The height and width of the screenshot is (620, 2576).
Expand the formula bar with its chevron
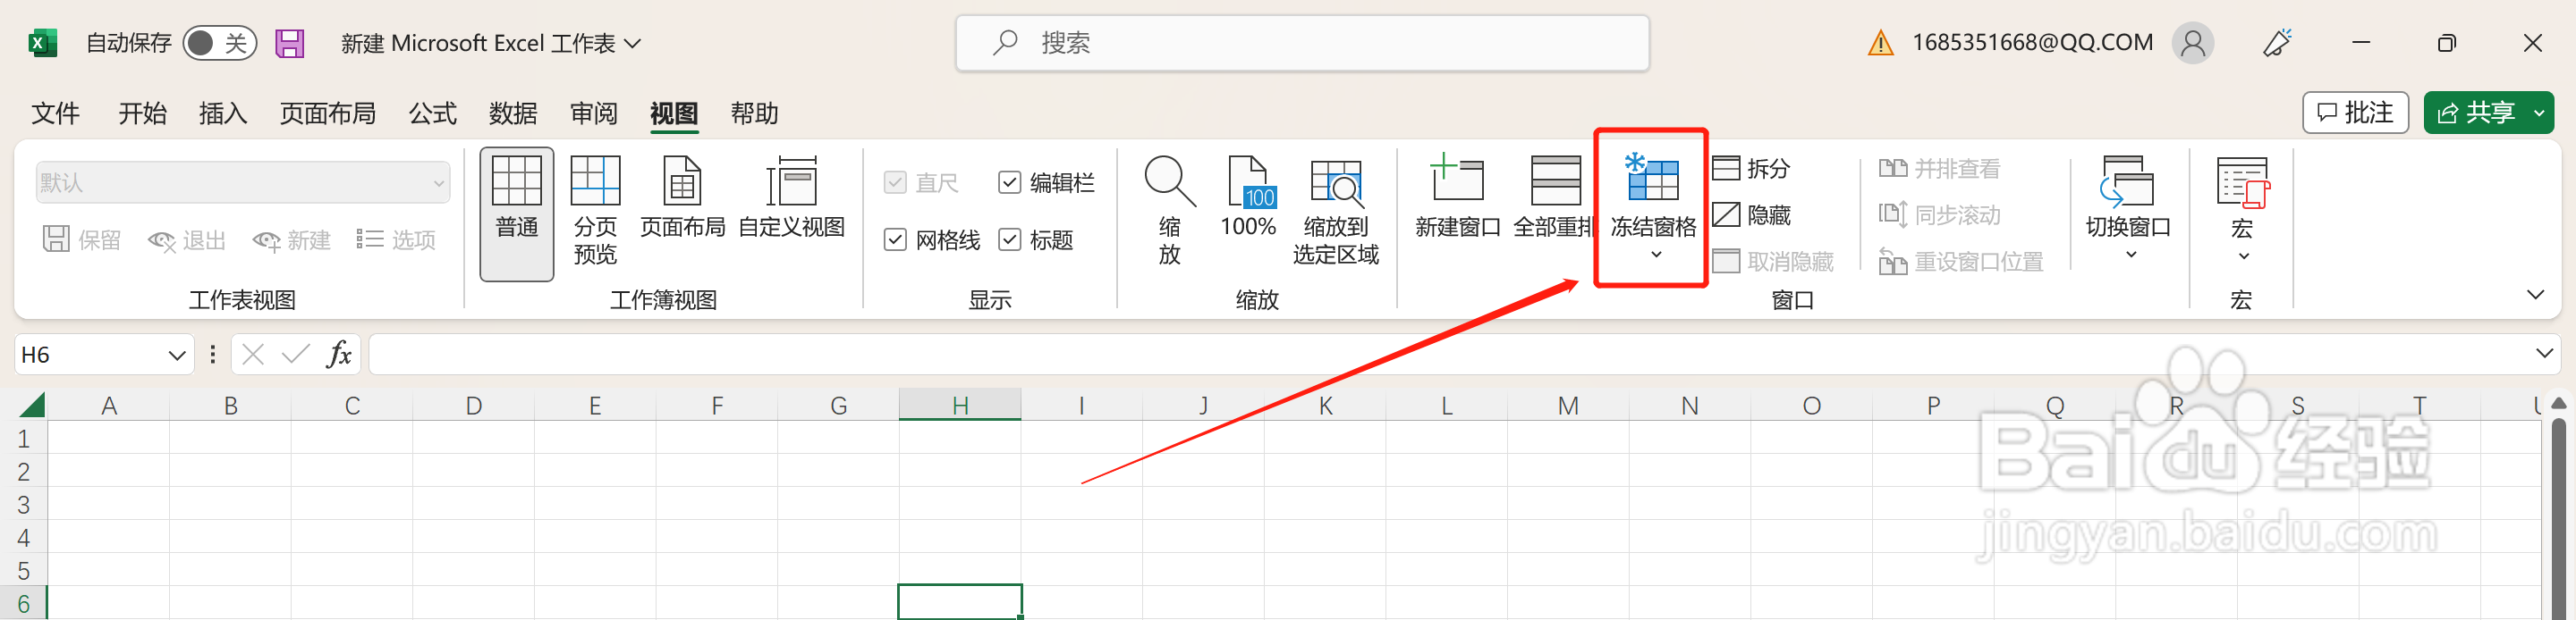coord(2545,354)
